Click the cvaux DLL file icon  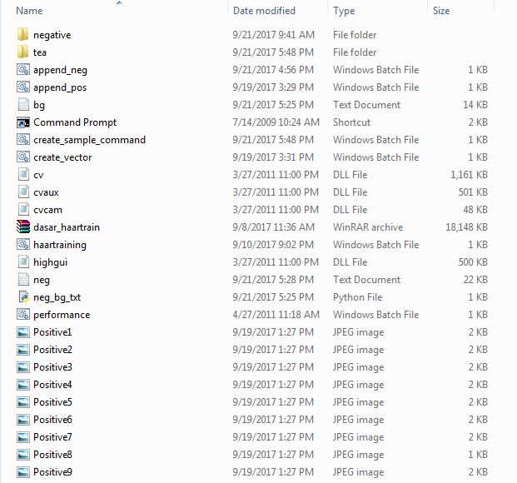point(23,192)
